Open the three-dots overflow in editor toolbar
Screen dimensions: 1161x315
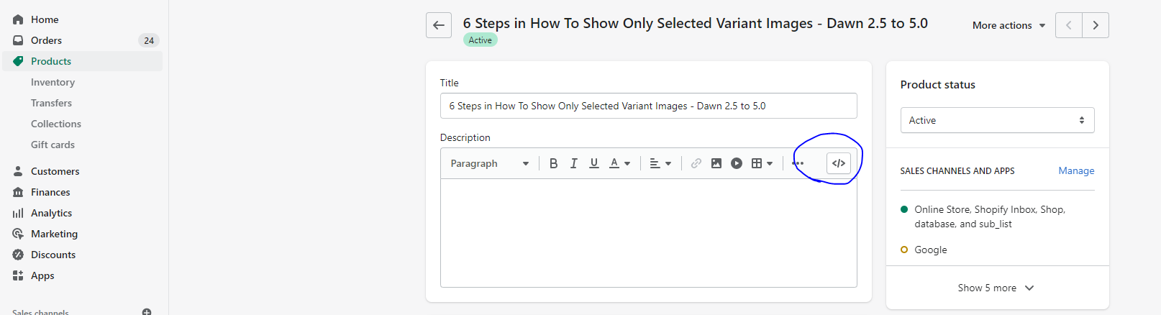798,163
